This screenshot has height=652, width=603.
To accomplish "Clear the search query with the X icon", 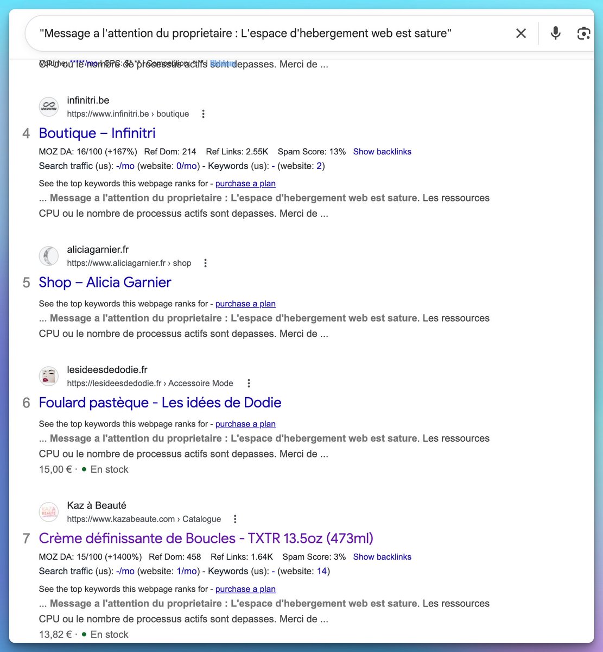I will (x=521, y=33).
